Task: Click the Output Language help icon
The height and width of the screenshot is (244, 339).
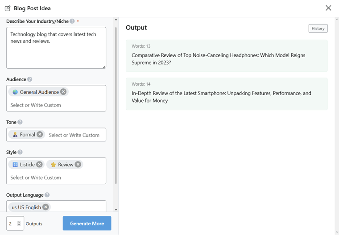Action: 47,195
